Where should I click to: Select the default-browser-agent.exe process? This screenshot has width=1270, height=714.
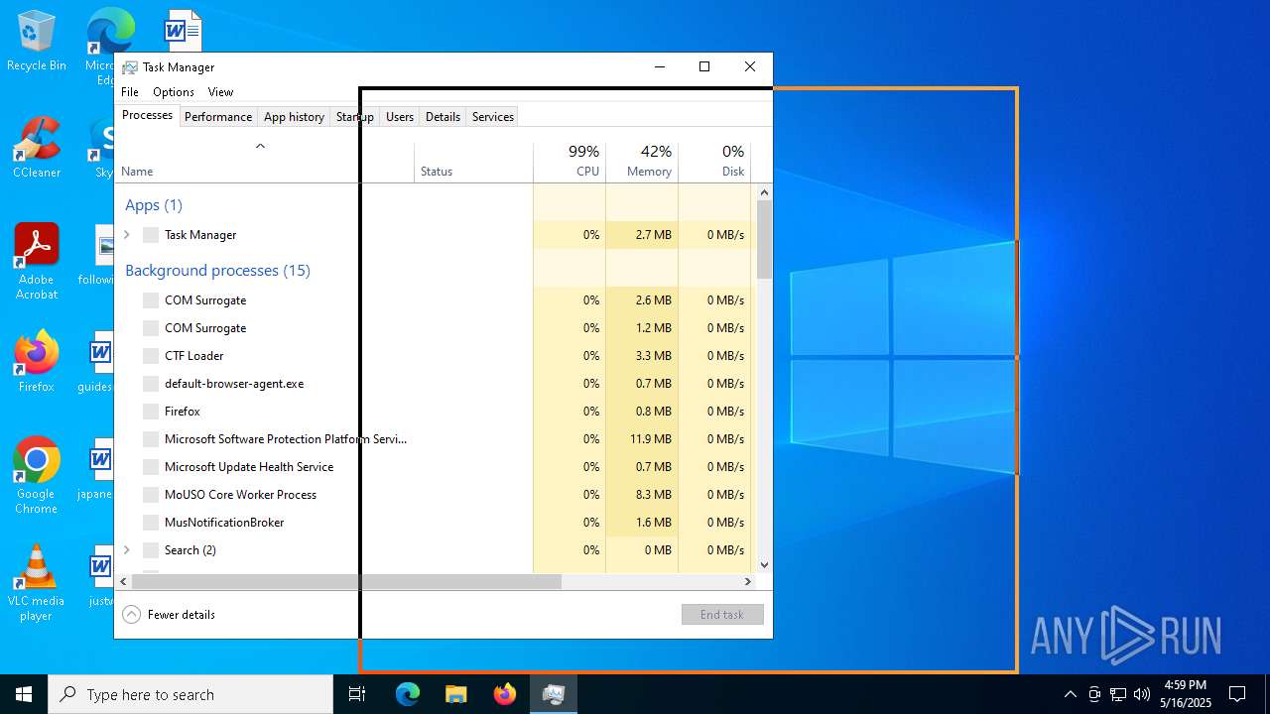(x=436, y=384)
